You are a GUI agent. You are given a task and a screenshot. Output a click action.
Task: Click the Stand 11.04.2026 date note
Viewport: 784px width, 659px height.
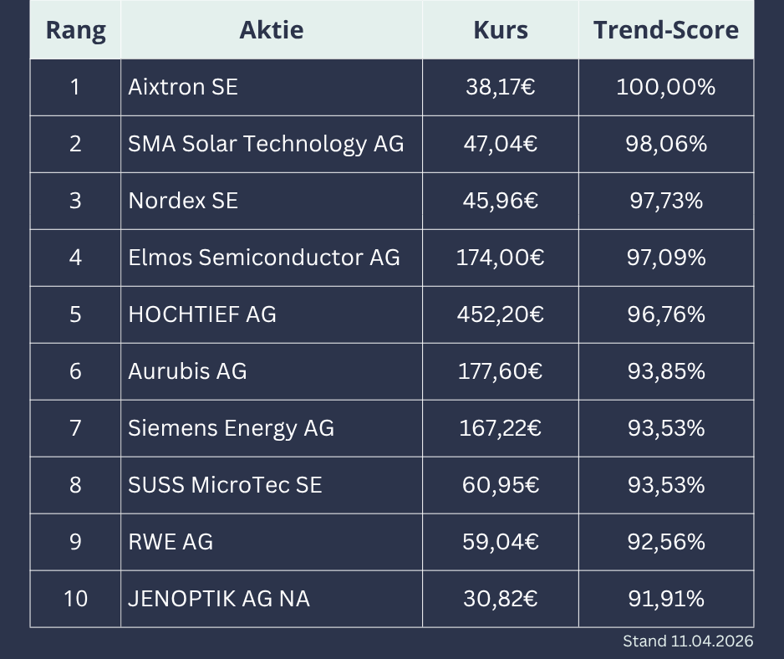pyautogui.click(x=688, y=641)
